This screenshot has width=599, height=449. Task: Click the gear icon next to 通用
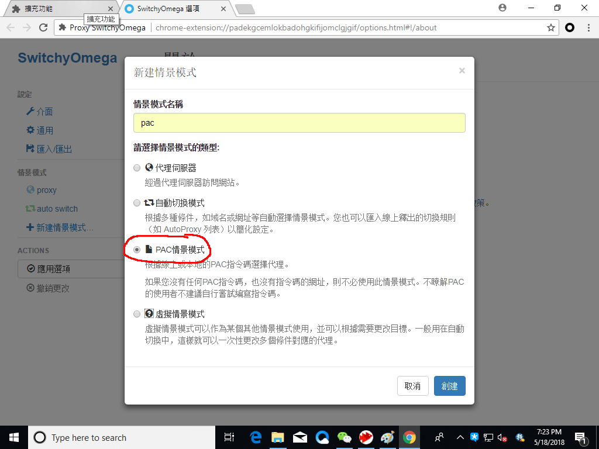[x=30, y=130]
